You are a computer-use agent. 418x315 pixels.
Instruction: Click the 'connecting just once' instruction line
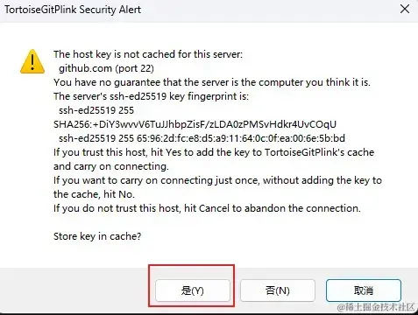pos(217,180)
